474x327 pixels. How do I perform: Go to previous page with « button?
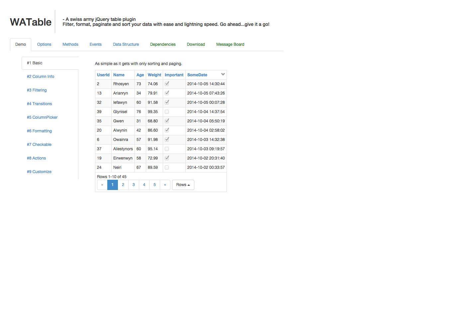coord(102,185)
